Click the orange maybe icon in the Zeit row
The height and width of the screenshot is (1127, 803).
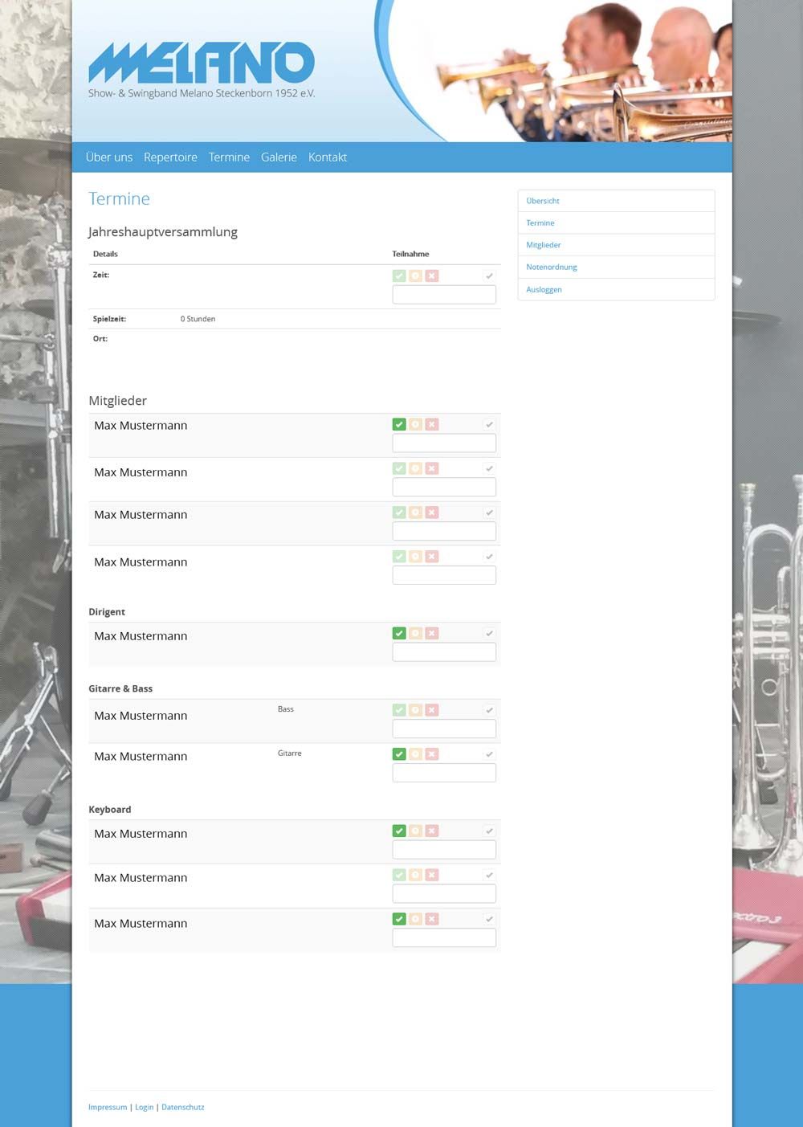coord(415,276)
